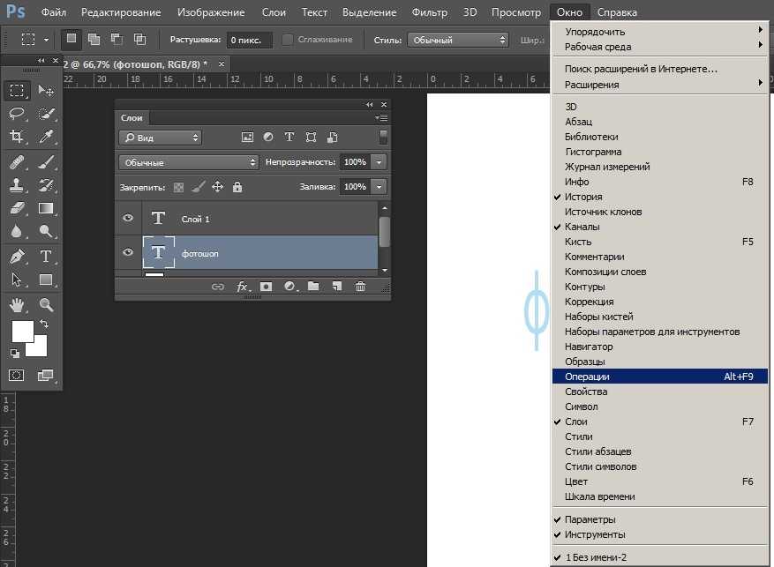Select the Crop tool
Image resolution: width=774 pixels, height=567 pixels.
click(x=17, y=136)
